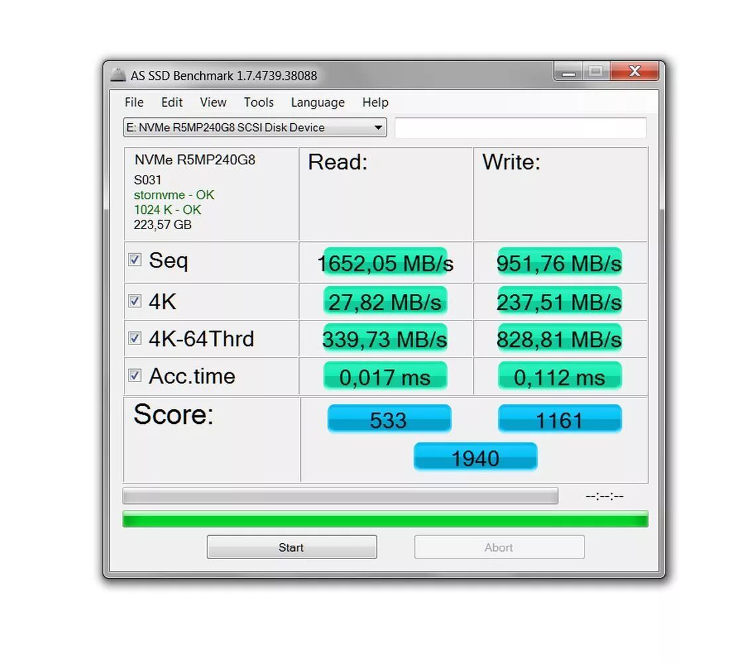Open the View menu
Image resolution: width=747 pixels, height=663 pixels.
pyautogui.click(x=213, y=102)
